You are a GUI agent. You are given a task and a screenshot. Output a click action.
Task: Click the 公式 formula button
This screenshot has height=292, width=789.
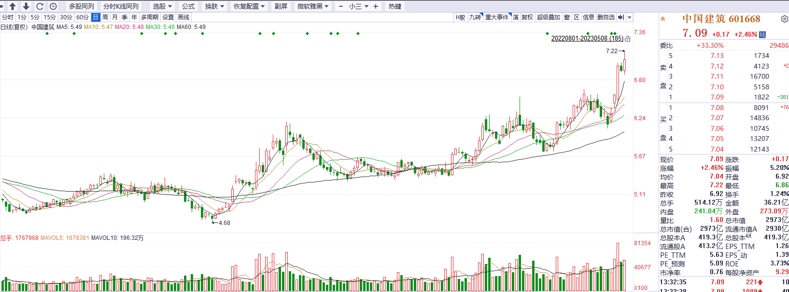click(188, 6)
